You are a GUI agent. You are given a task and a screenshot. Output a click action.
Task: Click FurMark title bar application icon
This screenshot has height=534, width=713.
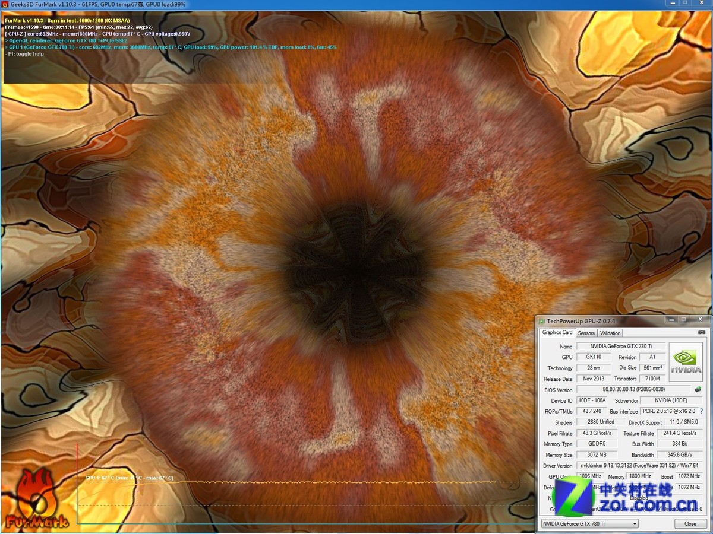(5, 4)
